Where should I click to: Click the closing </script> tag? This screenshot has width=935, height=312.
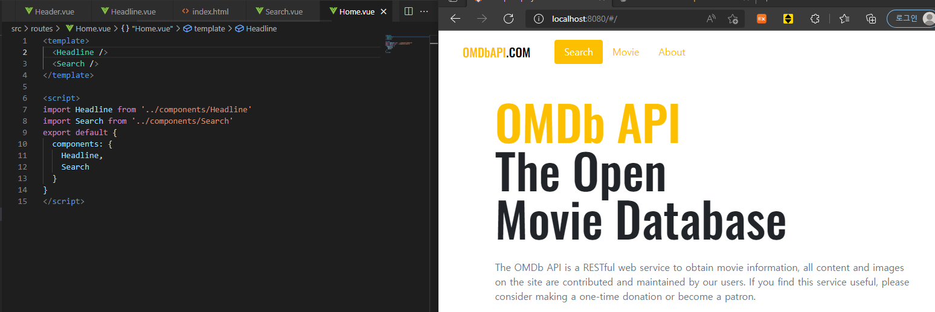pos(63,201)
